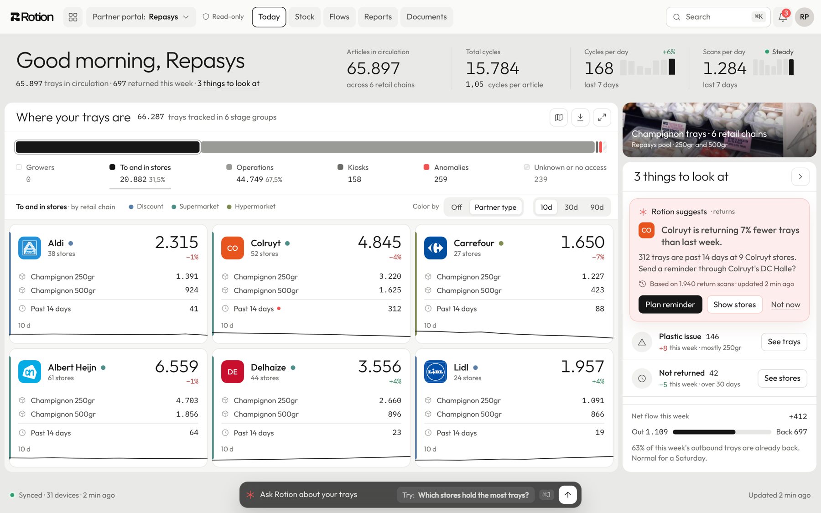Click the CO badge in suggestion card

point(646,230)
